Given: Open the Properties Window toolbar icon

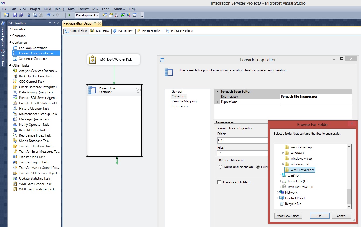Looking at the screenshot, I should 111,15.
